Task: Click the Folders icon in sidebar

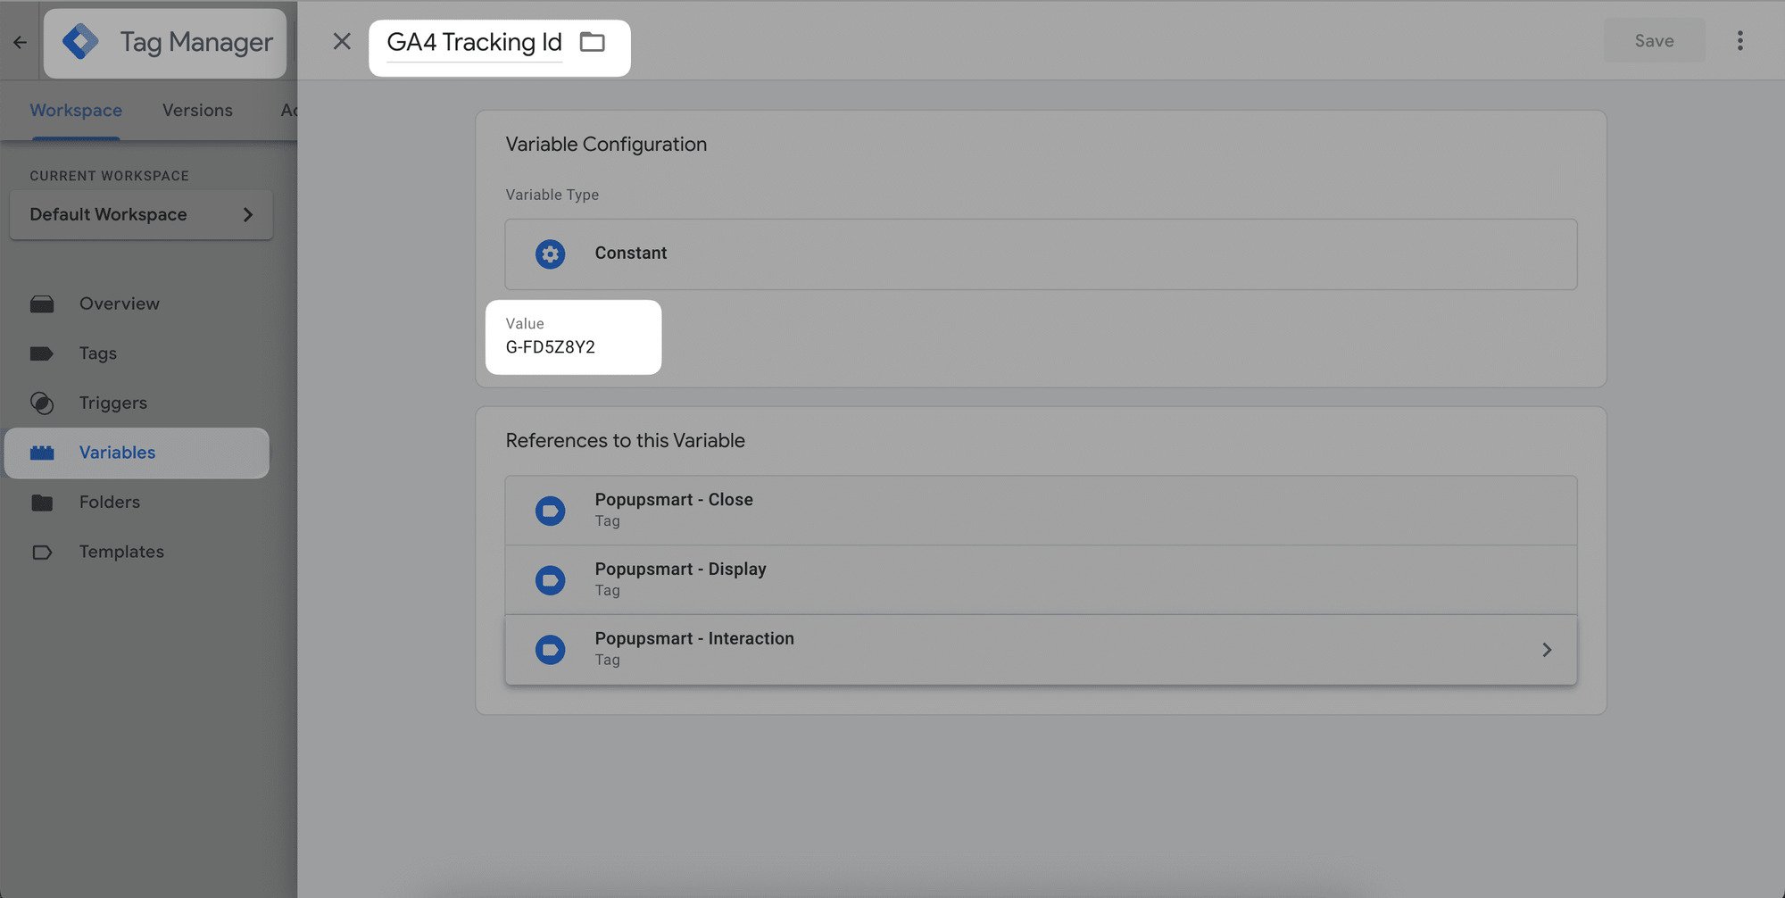Action: 42,503
